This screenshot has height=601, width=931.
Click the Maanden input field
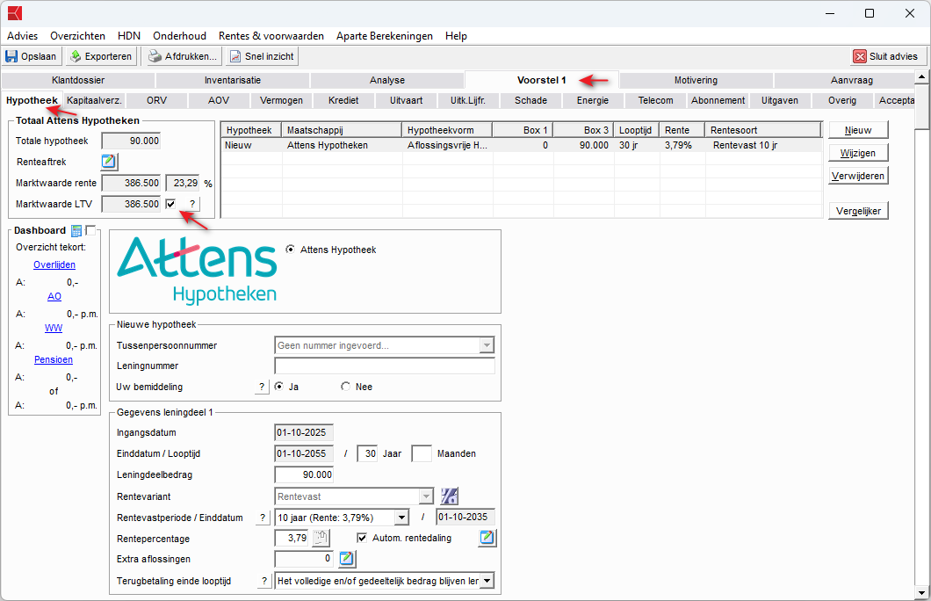422,453
